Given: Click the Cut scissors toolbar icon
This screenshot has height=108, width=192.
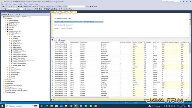Looking at the screenshot, I should pyautogui.click(x=45, y=7).
